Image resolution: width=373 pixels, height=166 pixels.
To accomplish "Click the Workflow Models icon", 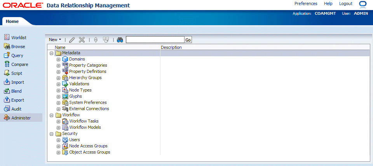I will (65, 127).
